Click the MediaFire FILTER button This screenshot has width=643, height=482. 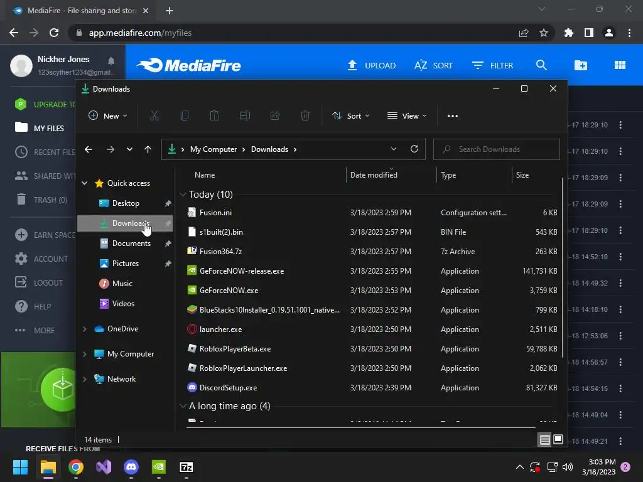(492, 65)
